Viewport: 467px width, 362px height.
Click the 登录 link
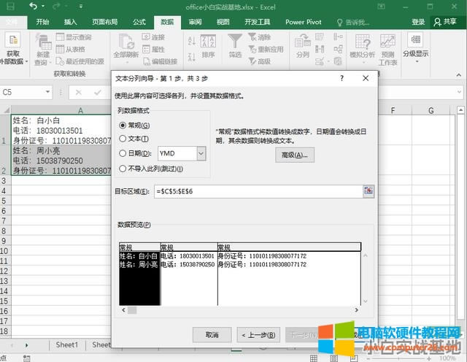pos(418,22)
